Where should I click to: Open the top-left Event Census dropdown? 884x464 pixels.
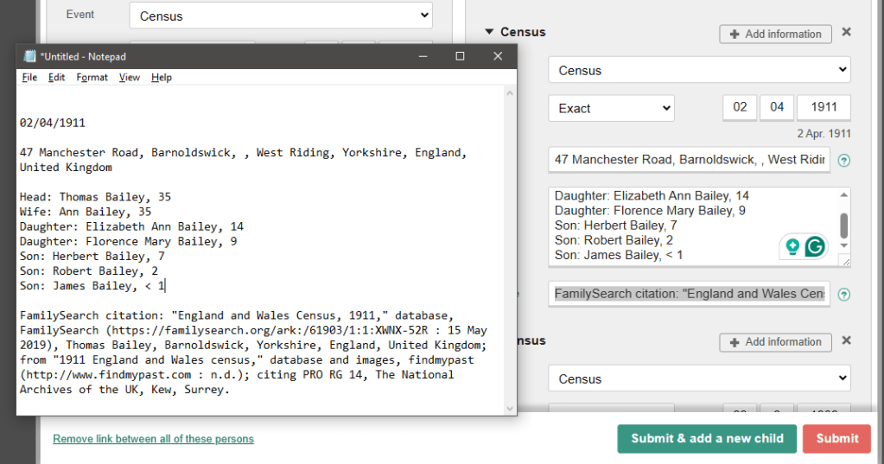coord(280,16)
